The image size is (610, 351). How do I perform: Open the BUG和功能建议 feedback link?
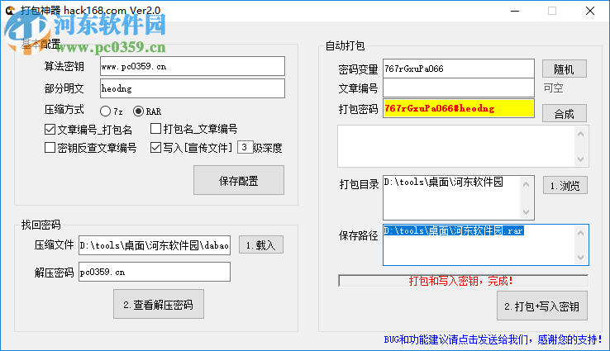point(493,339)
